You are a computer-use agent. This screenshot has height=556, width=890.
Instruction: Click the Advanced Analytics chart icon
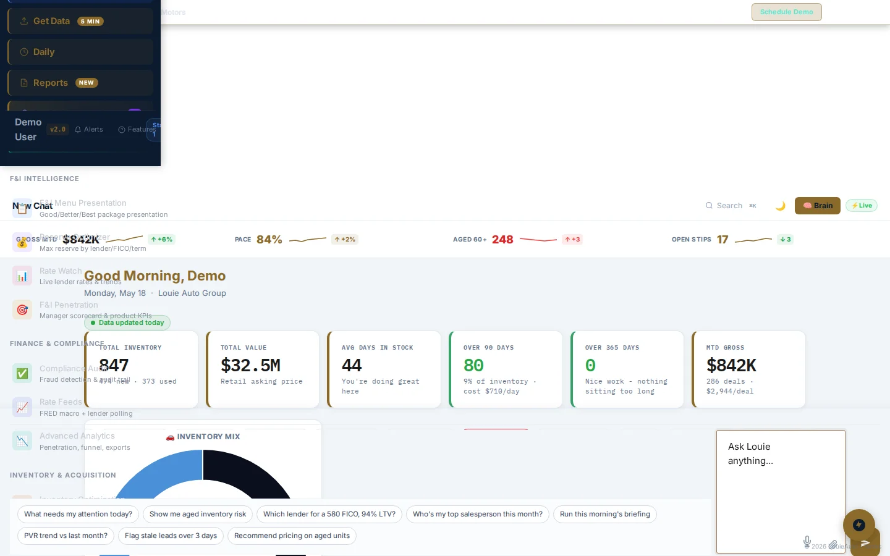point(22,441)
